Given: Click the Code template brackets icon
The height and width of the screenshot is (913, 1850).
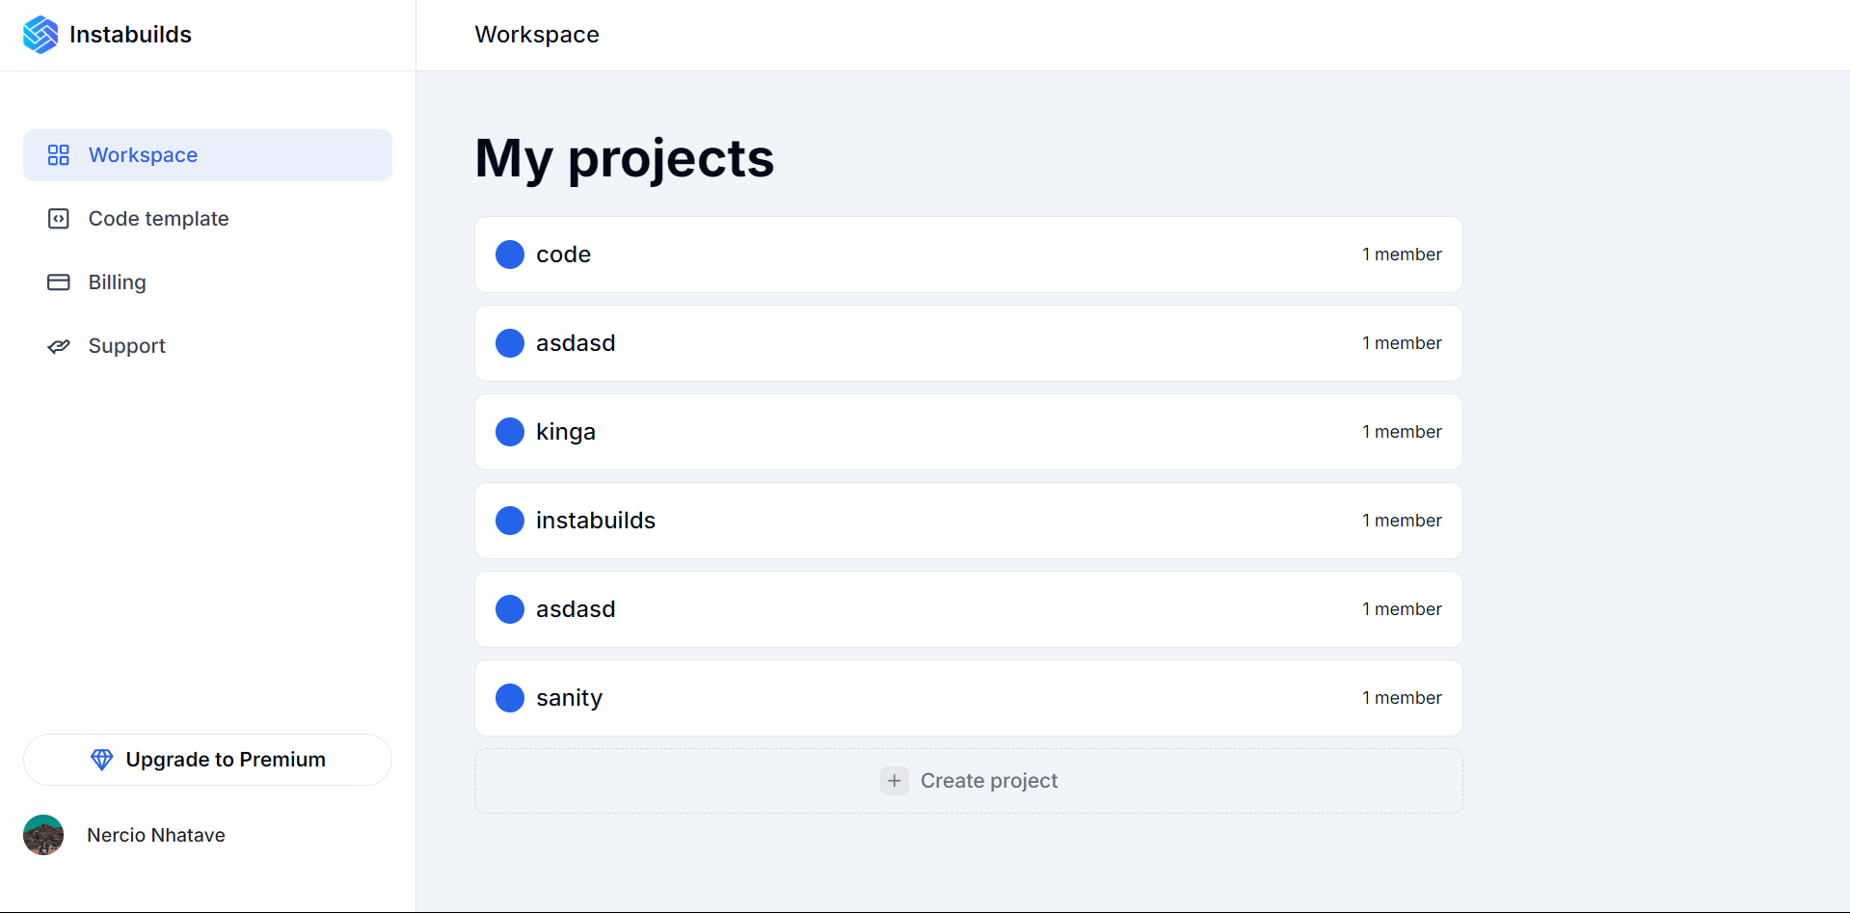Looking at the screenshot, I should coord(59,219).
